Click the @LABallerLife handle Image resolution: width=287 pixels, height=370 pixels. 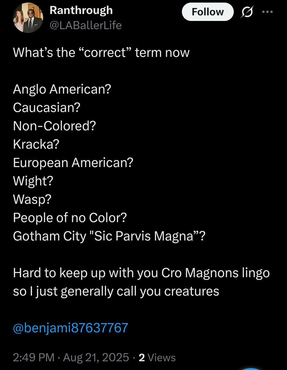click(85, 25)
